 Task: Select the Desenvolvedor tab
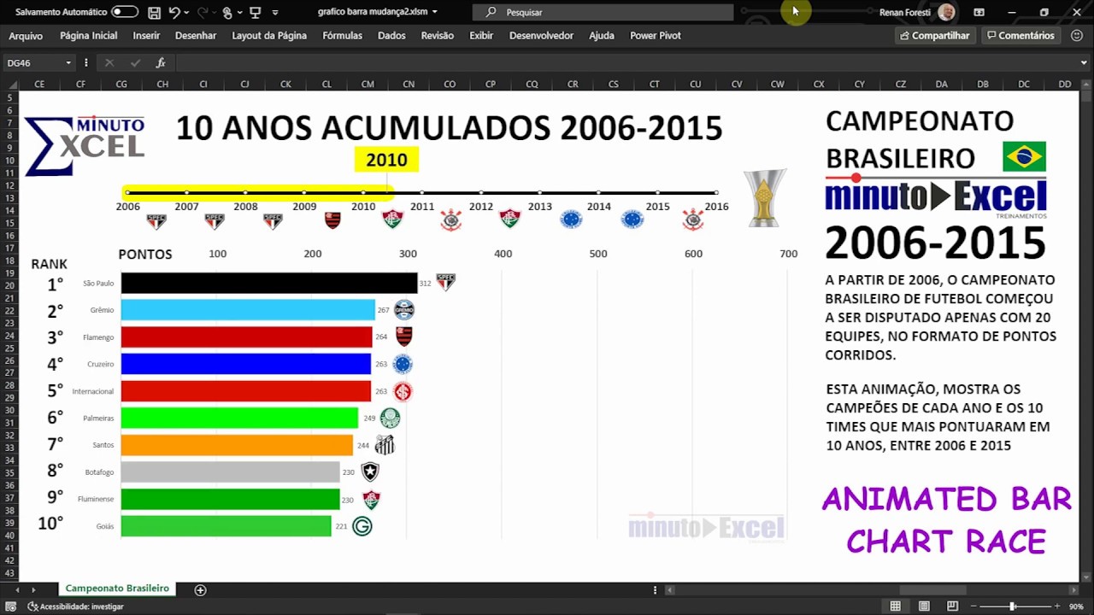tap(541, 36)
